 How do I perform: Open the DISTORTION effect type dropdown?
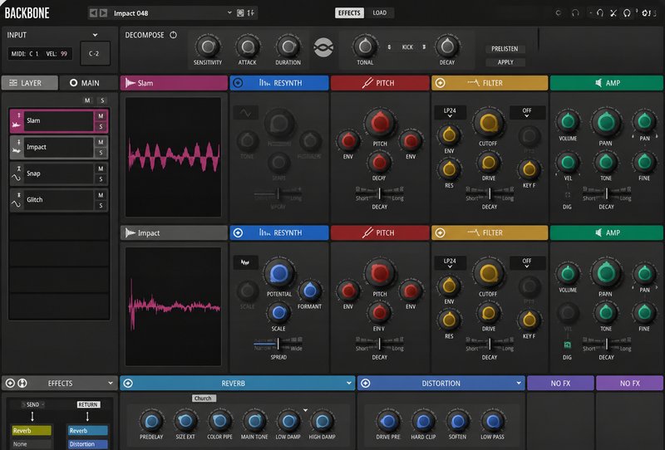[x=518, y=383]
